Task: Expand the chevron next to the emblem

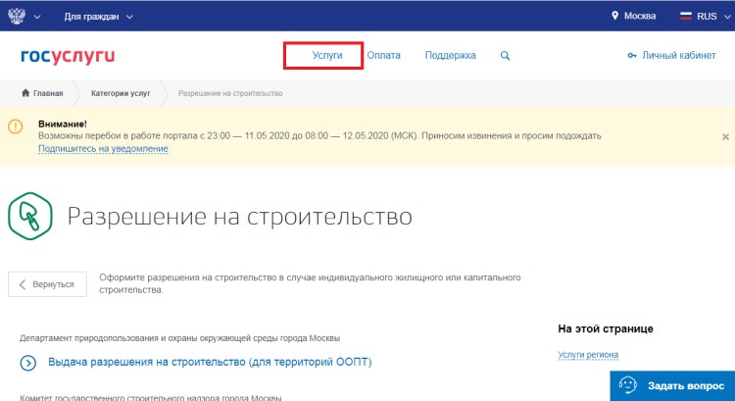Action: [37, 18]
